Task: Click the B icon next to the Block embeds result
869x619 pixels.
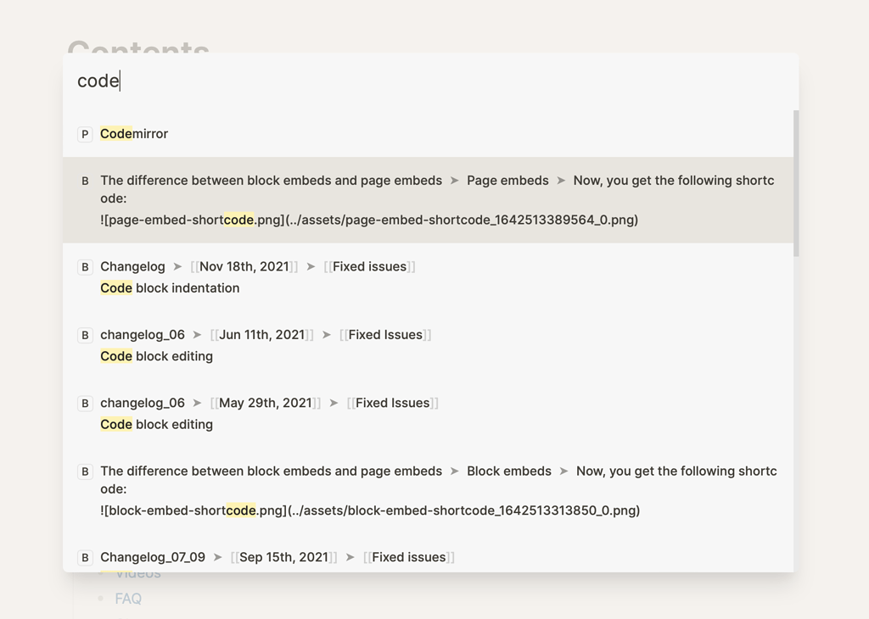Action: (84, 471)
